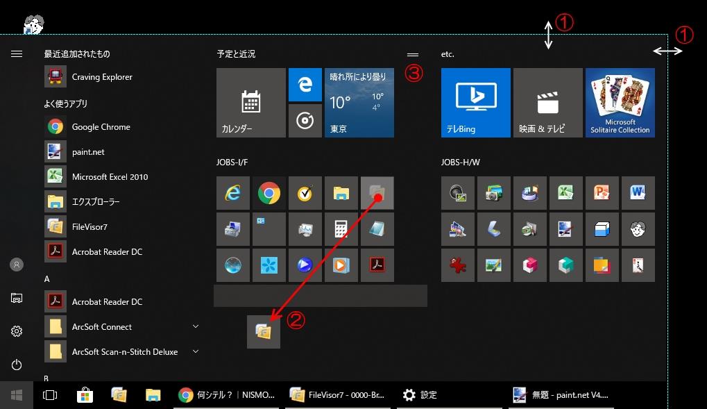Open the Chrome tile in JOBS-I/F
707x409 pixels.
(269, 193)
